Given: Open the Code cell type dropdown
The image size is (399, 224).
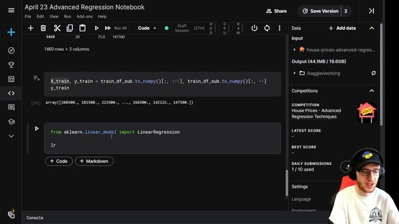Looking at the screenshot, I should (147, 28).
